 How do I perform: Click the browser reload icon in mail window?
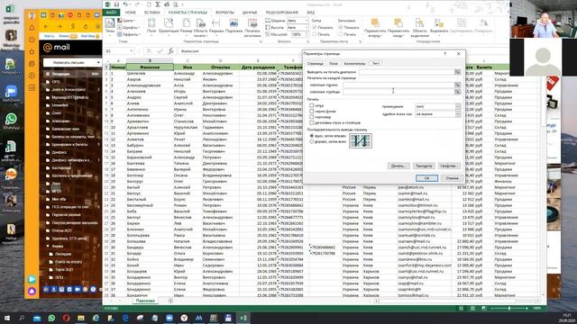coord(86,26)
